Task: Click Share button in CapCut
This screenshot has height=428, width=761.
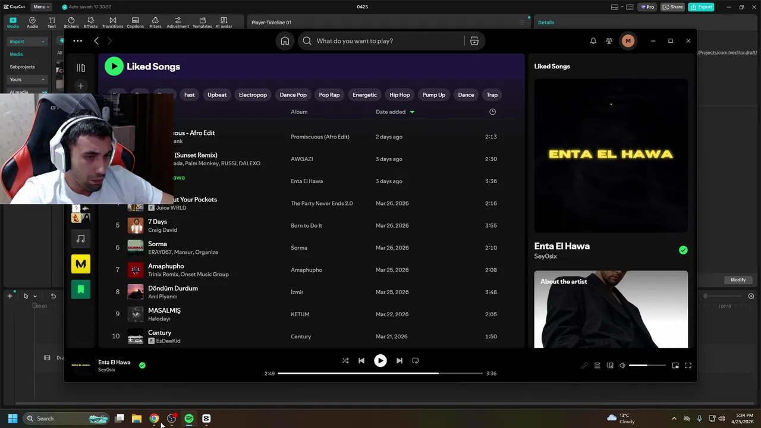Action: pos(673,7)
